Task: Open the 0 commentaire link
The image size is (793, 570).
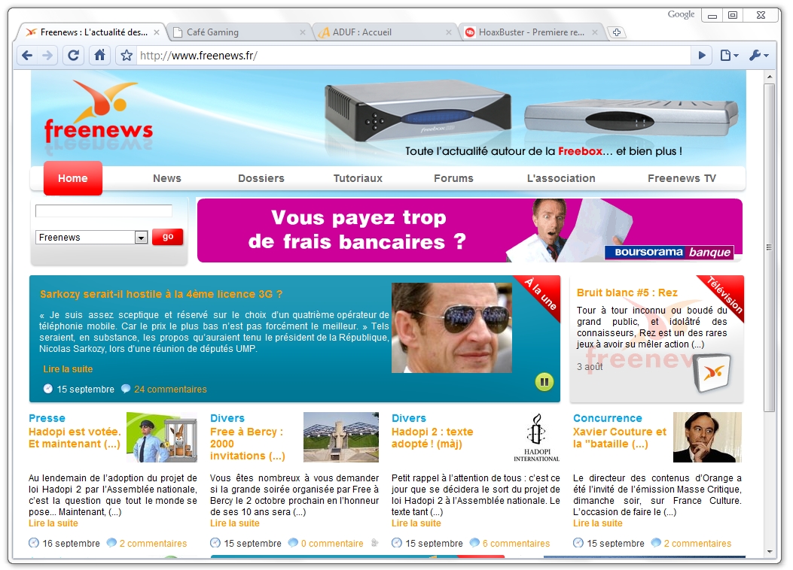Action: (x=332, y=543)
